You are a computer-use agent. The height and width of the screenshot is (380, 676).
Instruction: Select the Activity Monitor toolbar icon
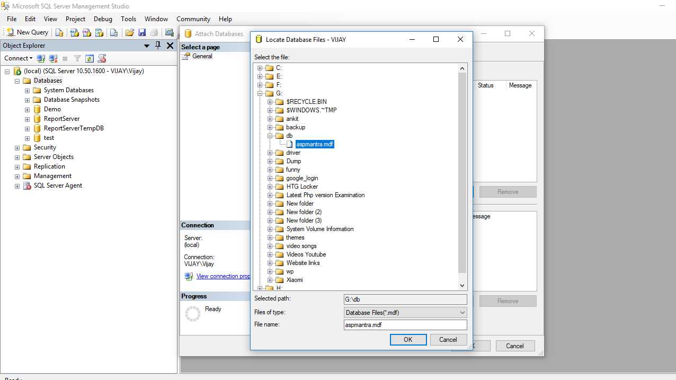[169, 32]
